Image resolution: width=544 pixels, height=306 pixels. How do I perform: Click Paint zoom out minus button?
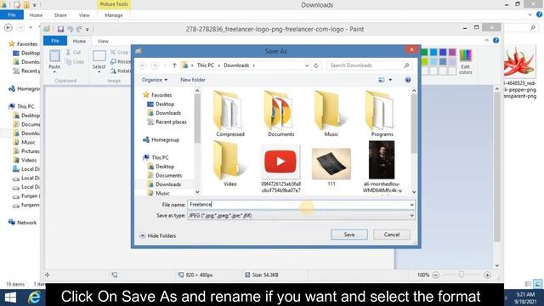(x=436, y=275)
